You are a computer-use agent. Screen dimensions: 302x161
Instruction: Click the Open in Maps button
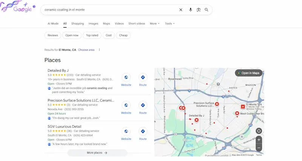[x=249, y=73]
